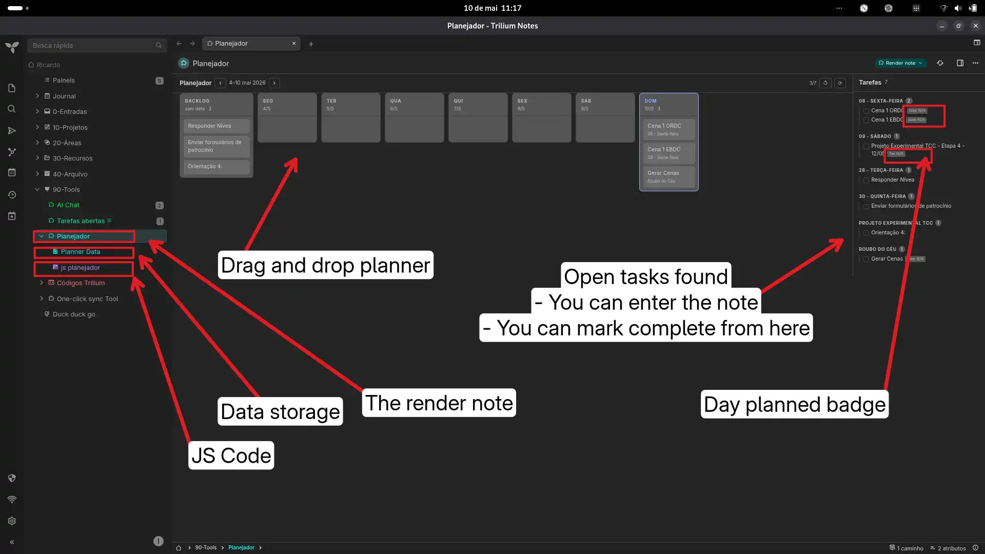The width and height of the screenshot is (985, 554).
Task: Check the Responder Nívea task checkbox
Action: click(x=866, y=181)
